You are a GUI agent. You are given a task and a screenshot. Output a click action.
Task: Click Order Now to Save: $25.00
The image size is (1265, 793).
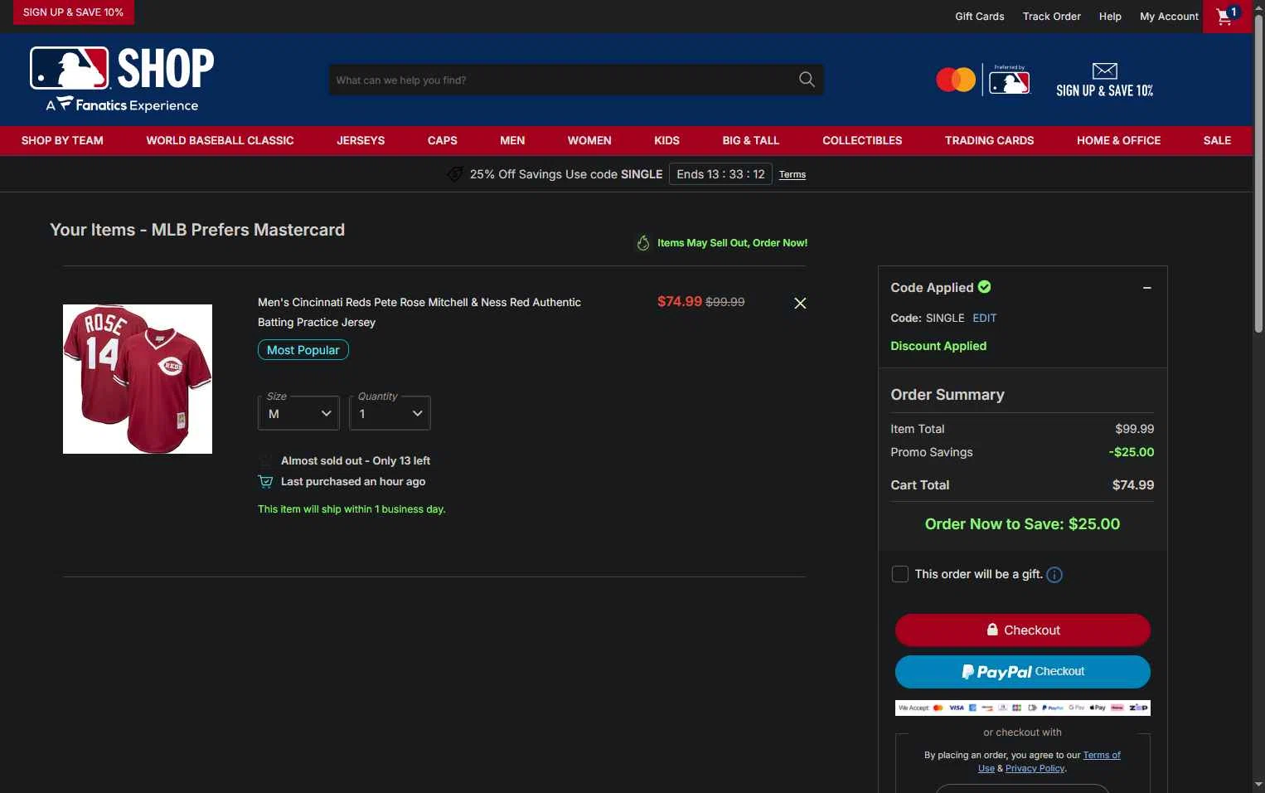coord(1022,524)
